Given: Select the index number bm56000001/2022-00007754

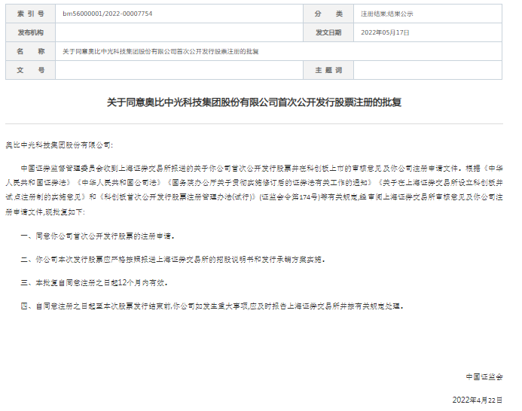Looking at the screenshot, I should (x=107, y=14).
